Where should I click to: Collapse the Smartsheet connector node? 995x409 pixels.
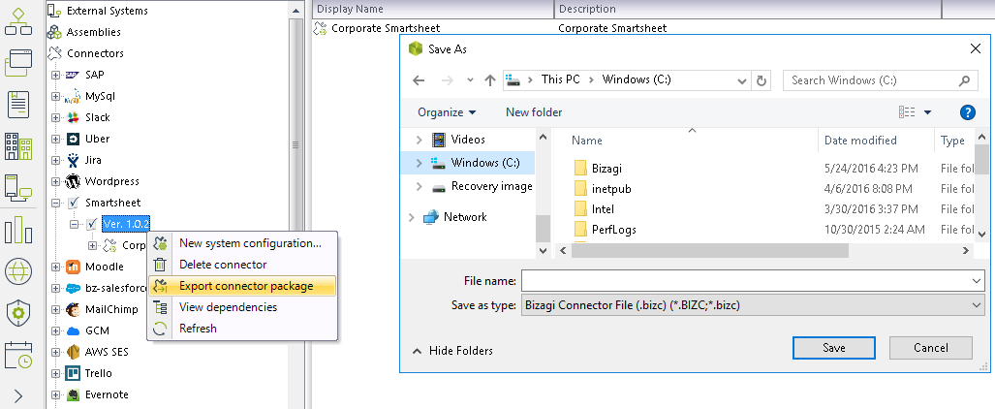click(x=56, y=204)
